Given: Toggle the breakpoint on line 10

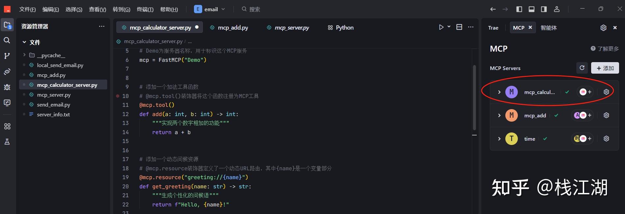Looking at the screenshot, I should (118, 96).
